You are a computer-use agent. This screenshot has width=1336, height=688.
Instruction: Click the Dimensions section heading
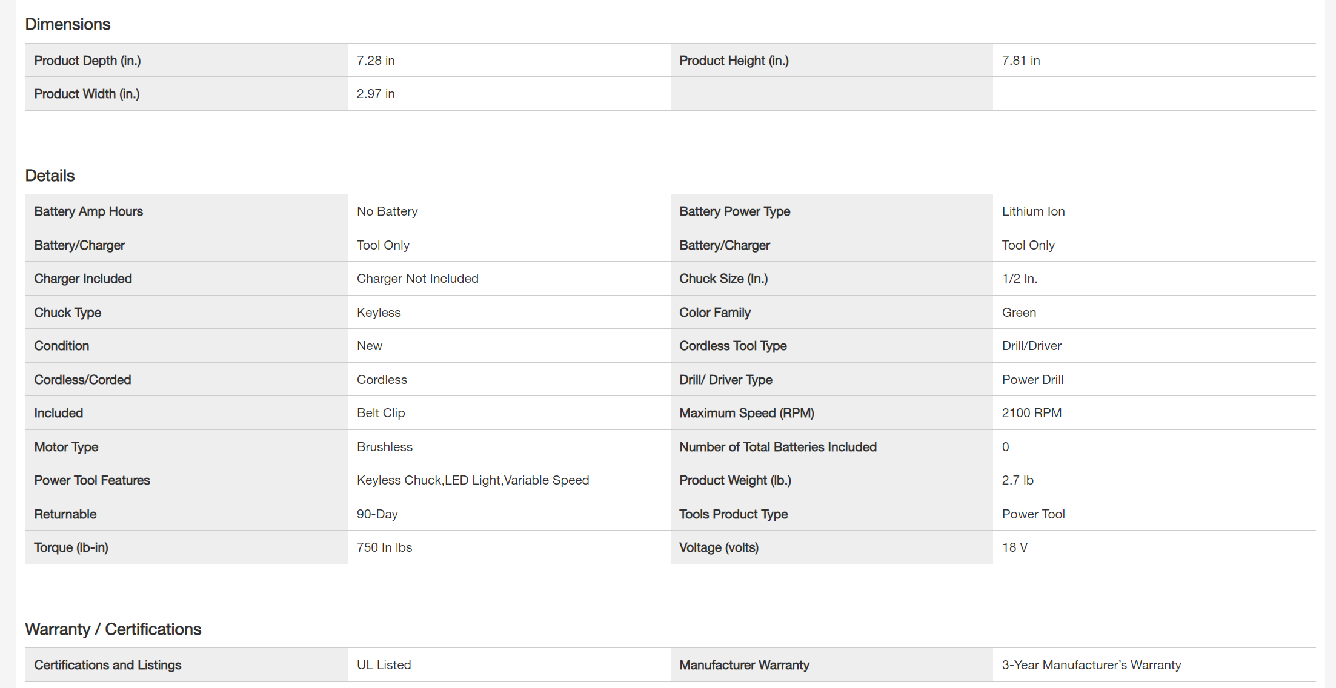(x=68, y=24)
